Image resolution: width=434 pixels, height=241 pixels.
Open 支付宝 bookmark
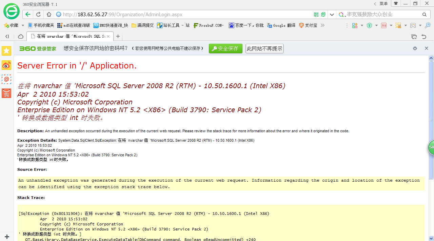[x=308, y=25]
